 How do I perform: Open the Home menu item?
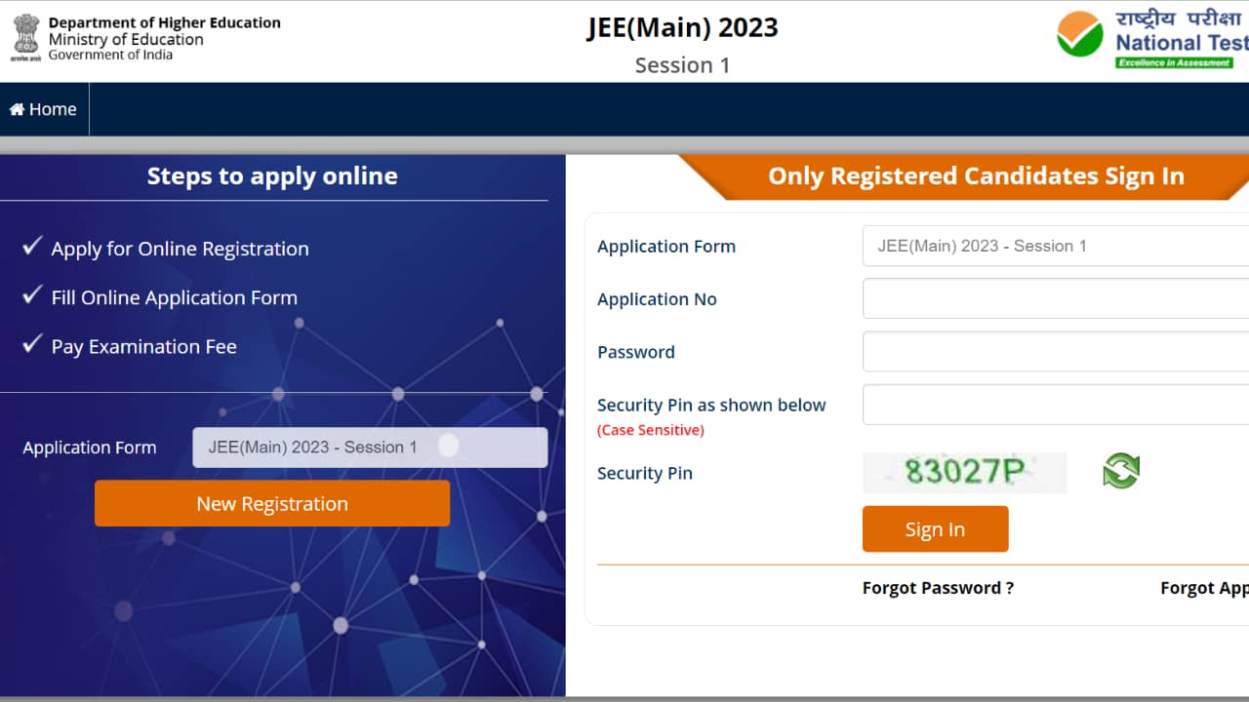44,109
